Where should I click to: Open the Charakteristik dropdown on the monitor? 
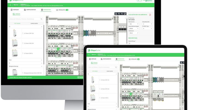(x=147, y=24)
